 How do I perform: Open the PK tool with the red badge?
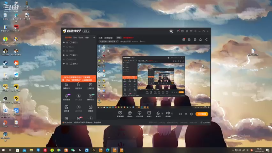pyautogui.click(x=79, y=118)
